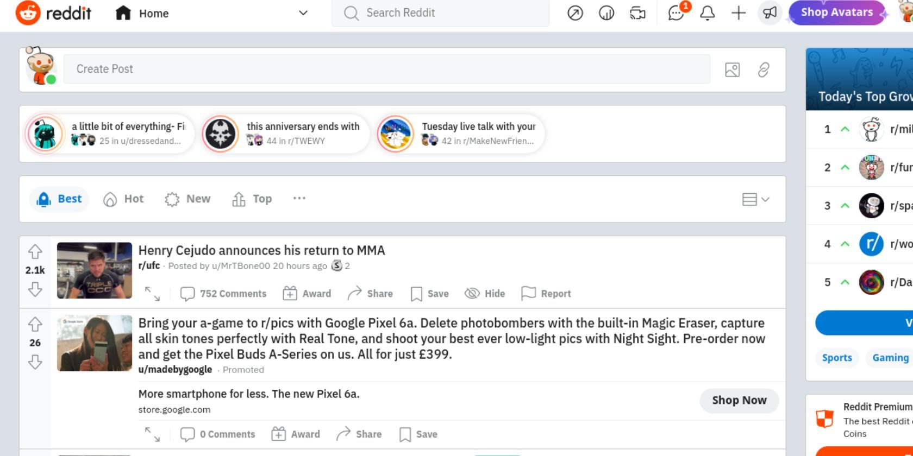Screen dimensions: 913x456
Task: Upvote the Google Pixel 6a promoted post
Action: click(35, 324)
